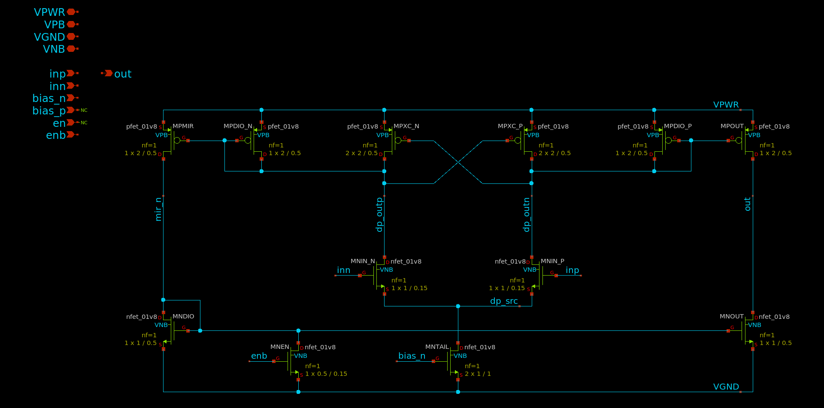Click the mir_n net label

(x=158, y=209)
